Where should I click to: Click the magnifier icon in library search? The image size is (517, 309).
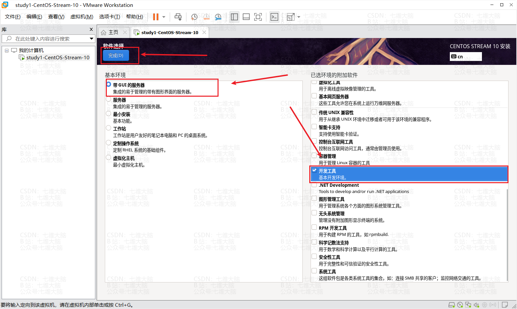[x=9, y=39]
